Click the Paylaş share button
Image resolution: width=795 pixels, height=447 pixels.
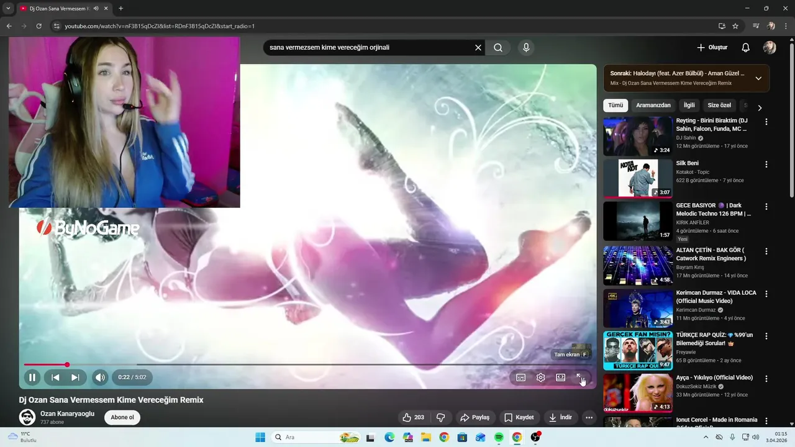[475, 417]
